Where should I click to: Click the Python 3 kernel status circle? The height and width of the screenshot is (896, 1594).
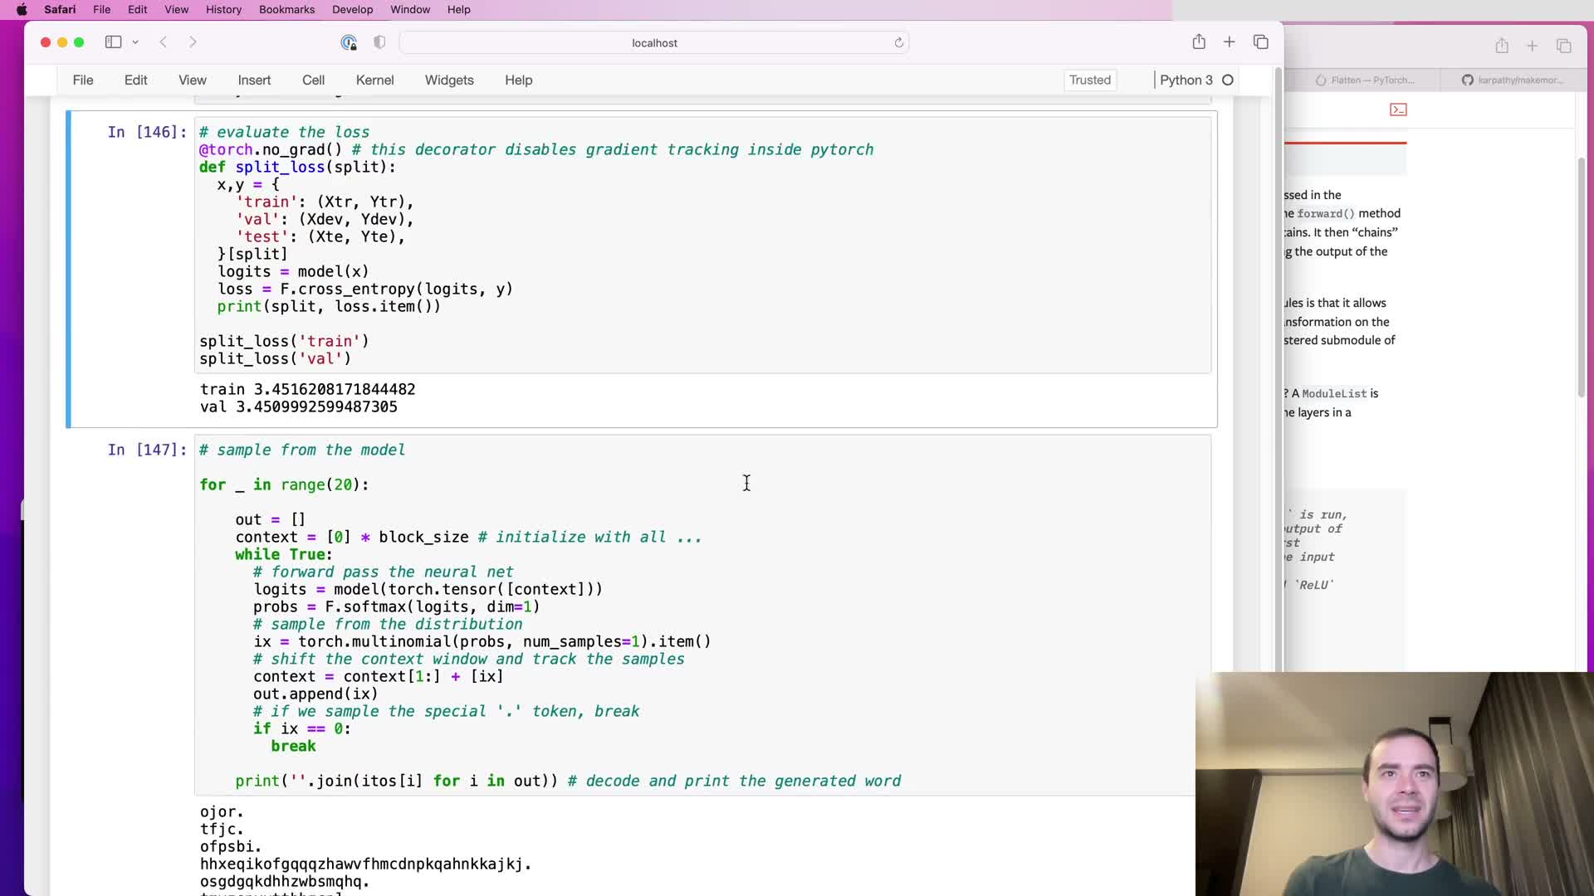point(1228,80)
